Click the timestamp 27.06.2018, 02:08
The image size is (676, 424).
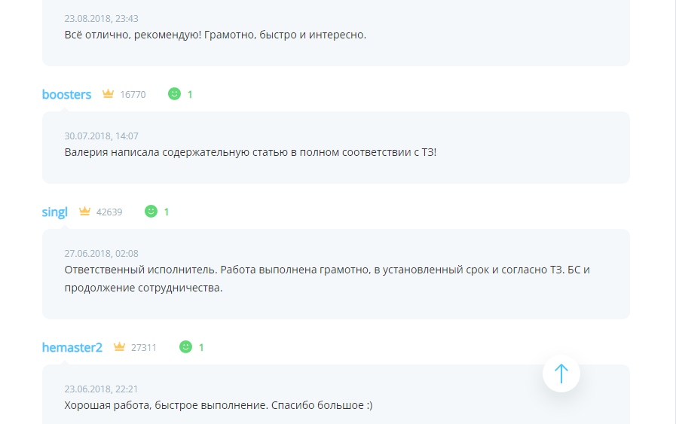click(x=101, y=253)
